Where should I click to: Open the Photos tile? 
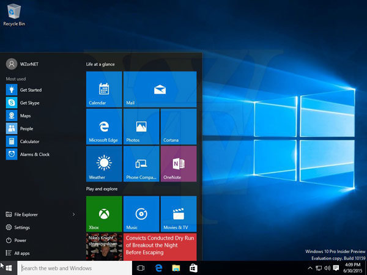[x=141, y=127]
